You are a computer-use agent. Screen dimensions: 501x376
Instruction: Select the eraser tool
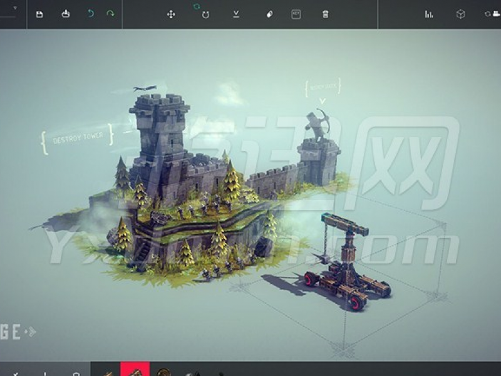(269, 14)
